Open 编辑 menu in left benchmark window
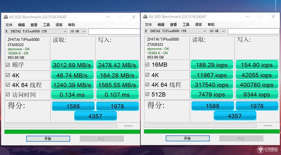The image size is (281, 155). [21, 25]
